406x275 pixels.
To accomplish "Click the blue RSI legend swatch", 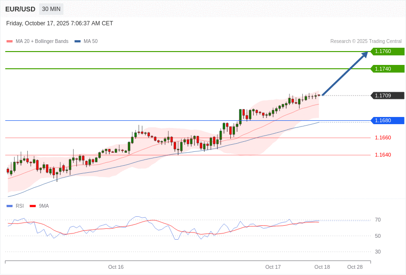I will (x=10, y=206).
